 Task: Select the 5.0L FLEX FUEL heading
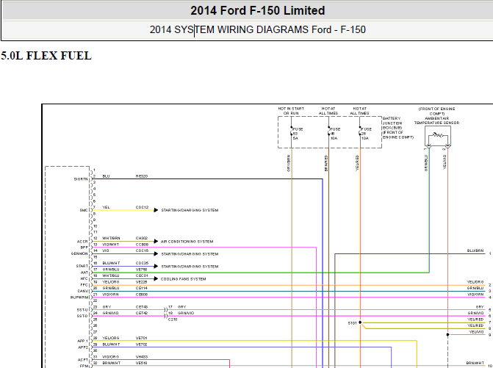point(46,56)
